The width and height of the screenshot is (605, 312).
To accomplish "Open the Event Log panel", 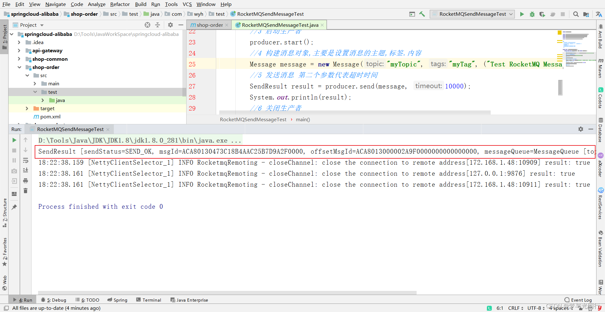I will point(580,300).
